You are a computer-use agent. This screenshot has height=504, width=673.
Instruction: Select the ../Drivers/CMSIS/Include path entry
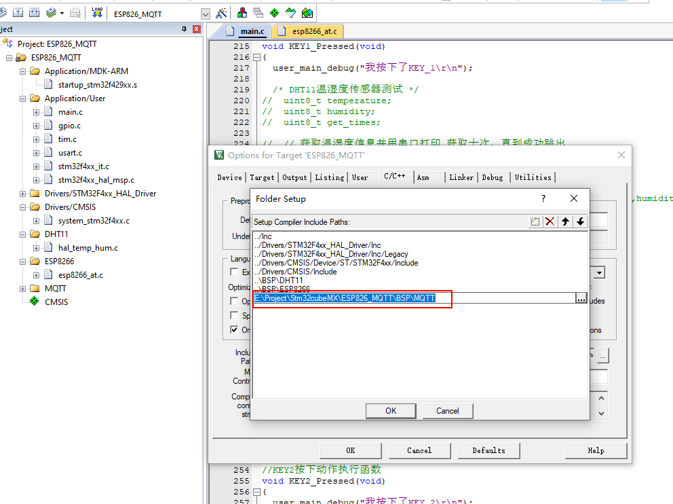[295, 272]
